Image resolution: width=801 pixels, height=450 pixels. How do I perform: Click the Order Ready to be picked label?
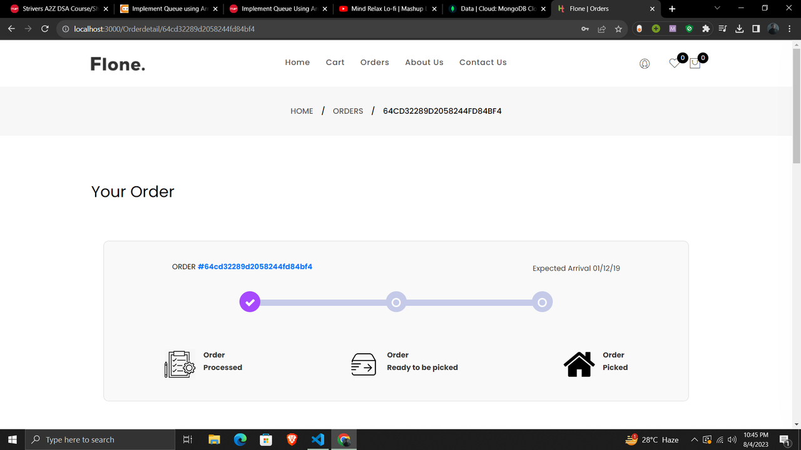point(422,361)
